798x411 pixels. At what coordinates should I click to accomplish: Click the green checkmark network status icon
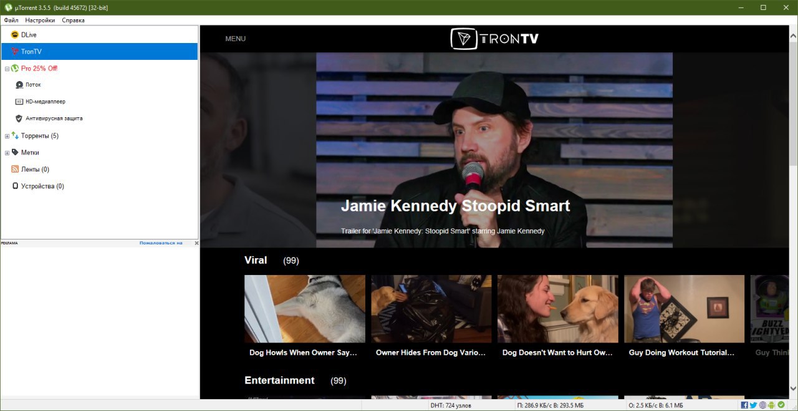[781, 405]
